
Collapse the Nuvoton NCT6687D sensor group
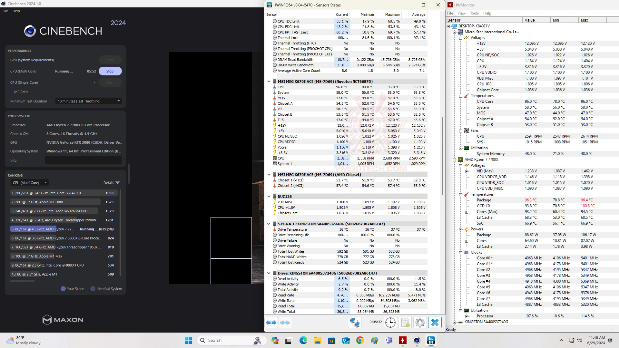269,82
